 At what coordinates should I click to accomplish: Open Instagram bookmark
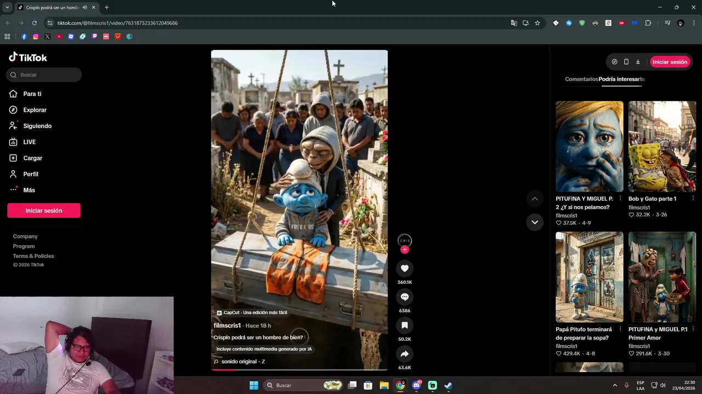[36, 37]
